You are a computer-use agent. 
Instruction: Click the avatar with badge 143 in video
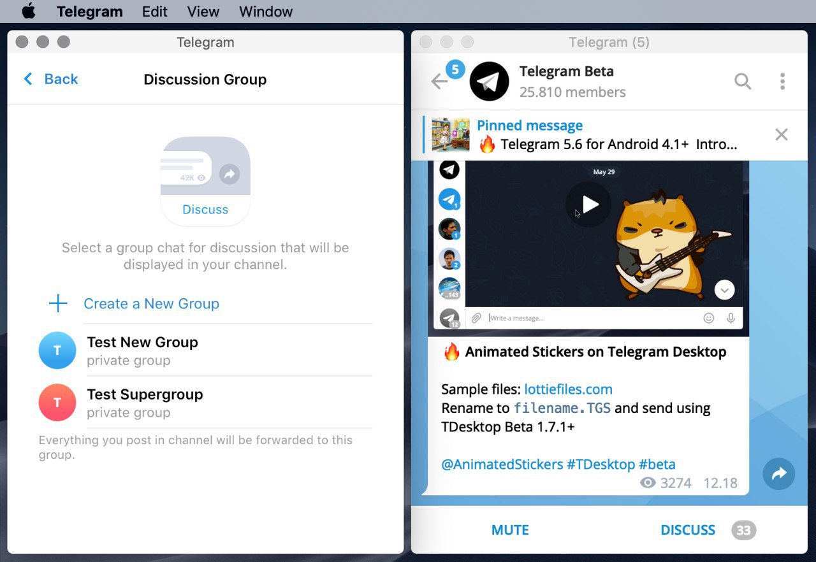pyautogui.click(x=449, y=289)
